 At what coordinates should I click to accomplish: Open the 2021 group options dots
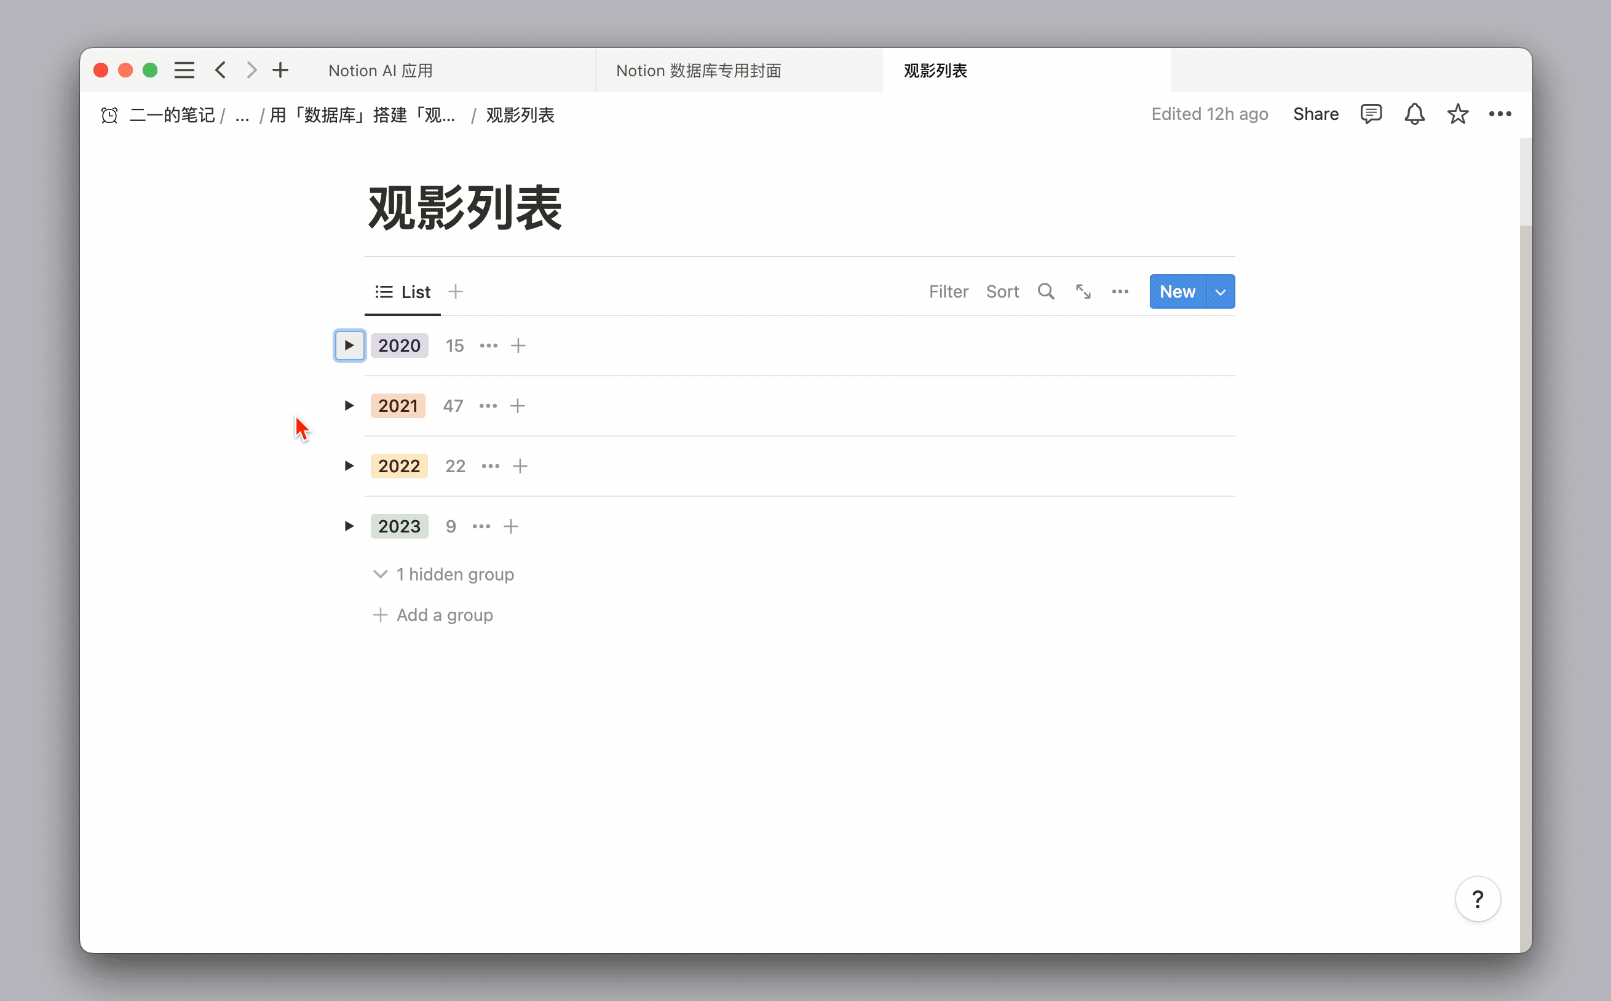point(488,406)
